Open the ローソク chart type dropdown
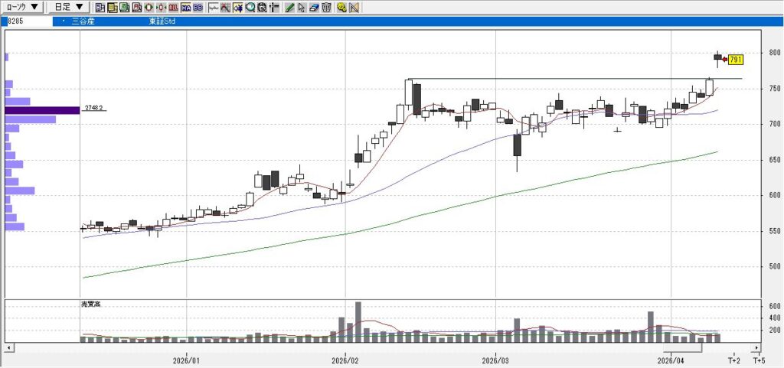Viewport: 784px width, 368px height. coord(23,8)
